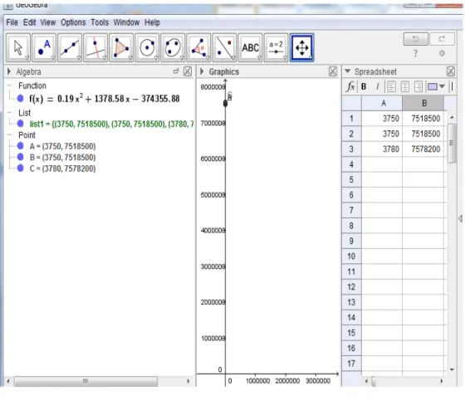
Task: Toggle visibility of function f(x)
Action: (21, 98)
